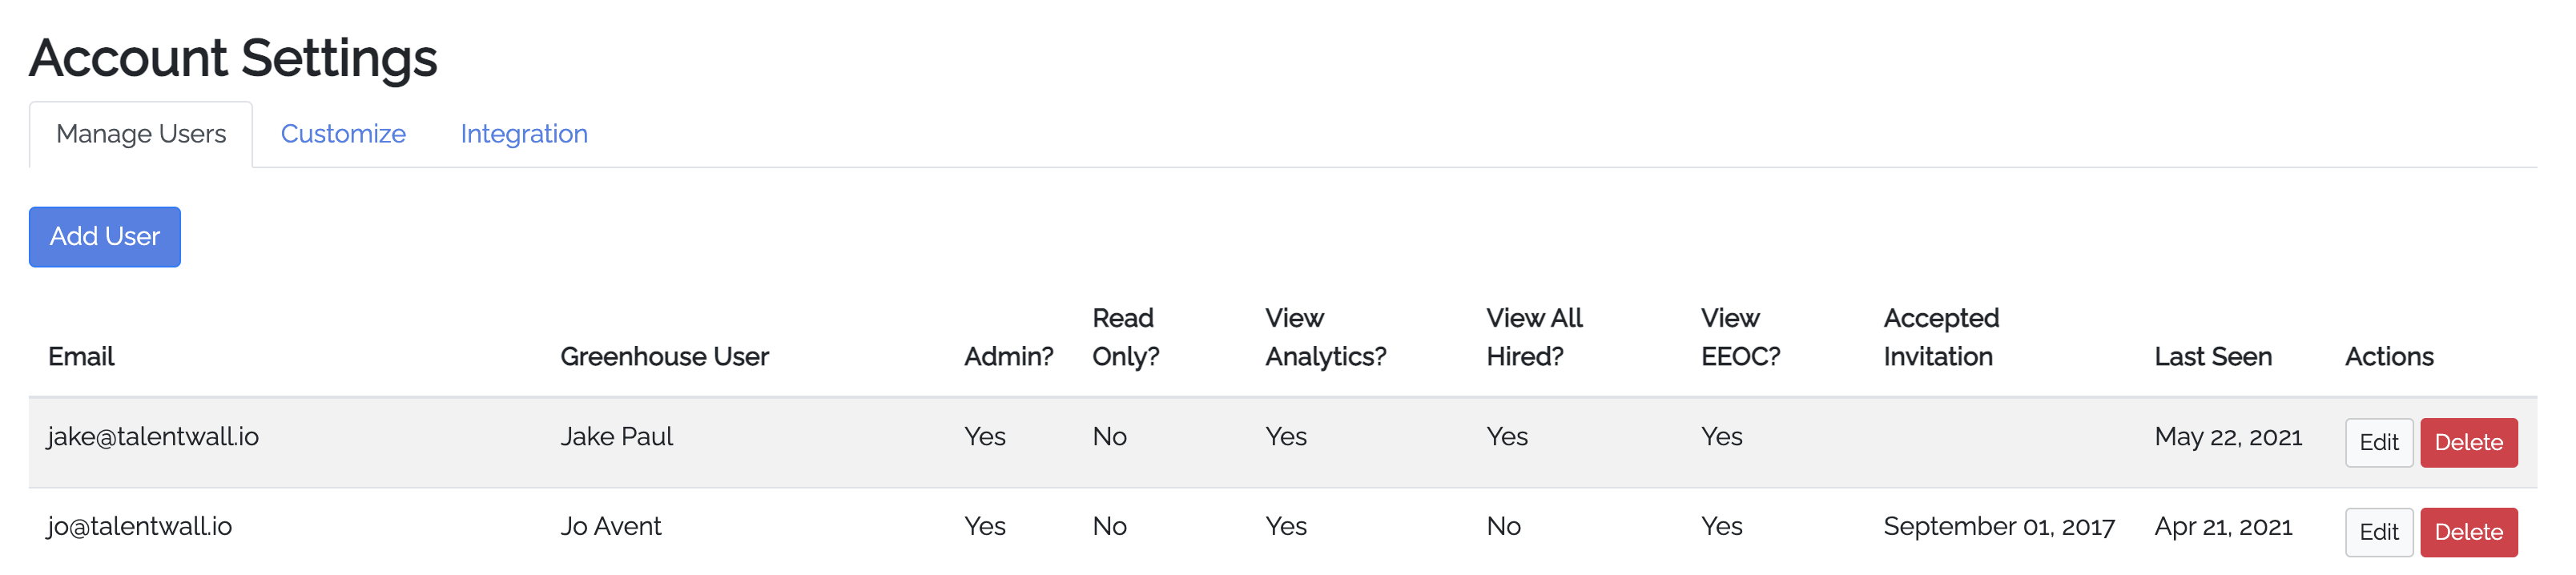Switch to the Customize tab
This screenshot has width=2576, height=575.
343,134
